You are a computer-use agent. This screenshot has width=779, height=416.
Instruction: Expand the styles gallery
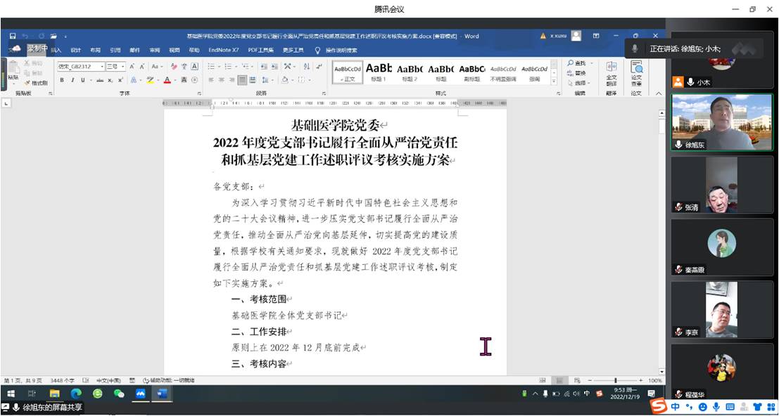point(553,81)
